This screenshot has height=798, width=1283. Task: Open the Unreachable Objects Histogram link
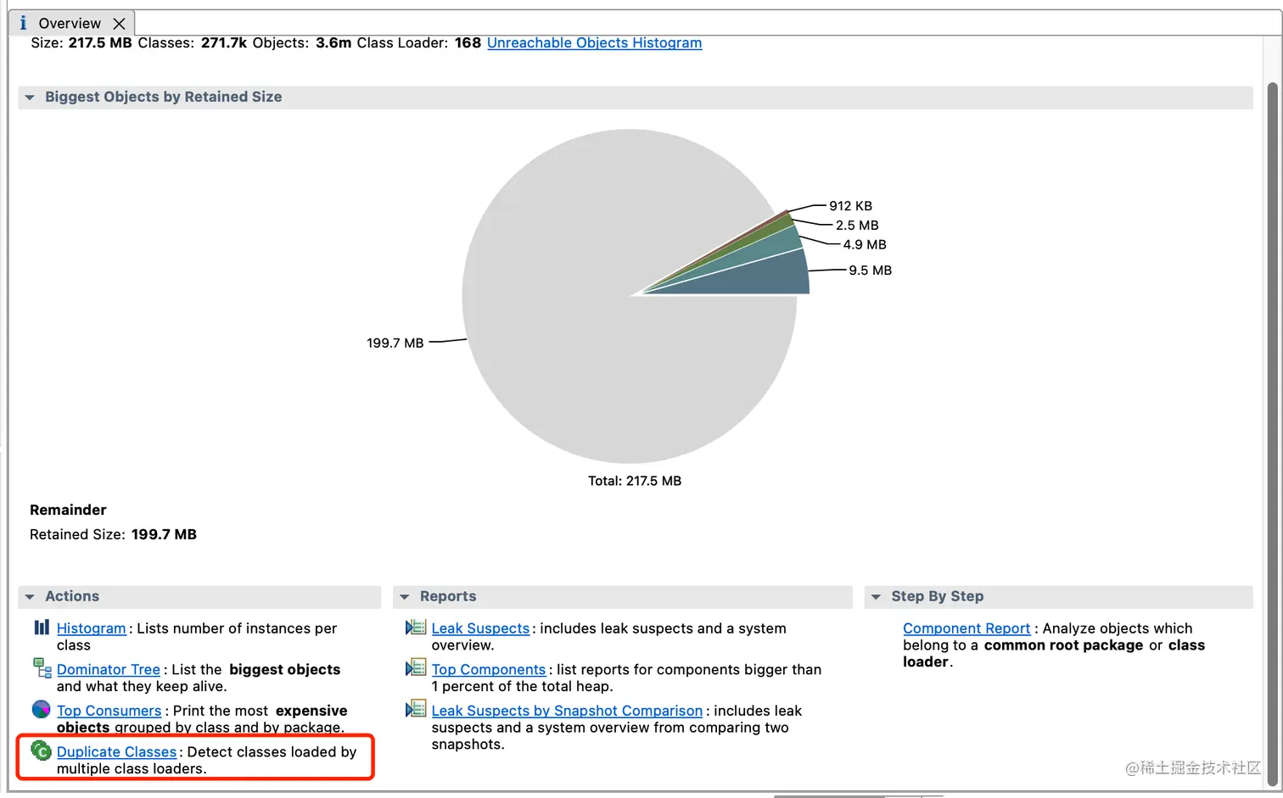pyautogui.click(x=594, y=42)
